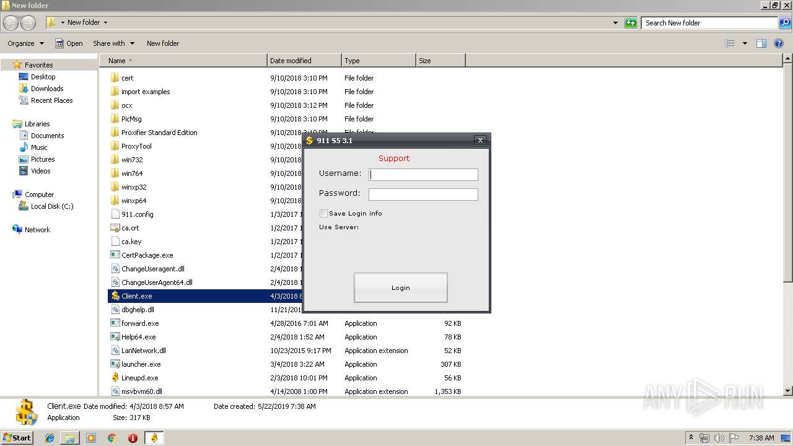Image resolution: width=793 pixels, height=446 pixels.
Task: Click the search magnifier icon
Action: click(x=784, y=23)
